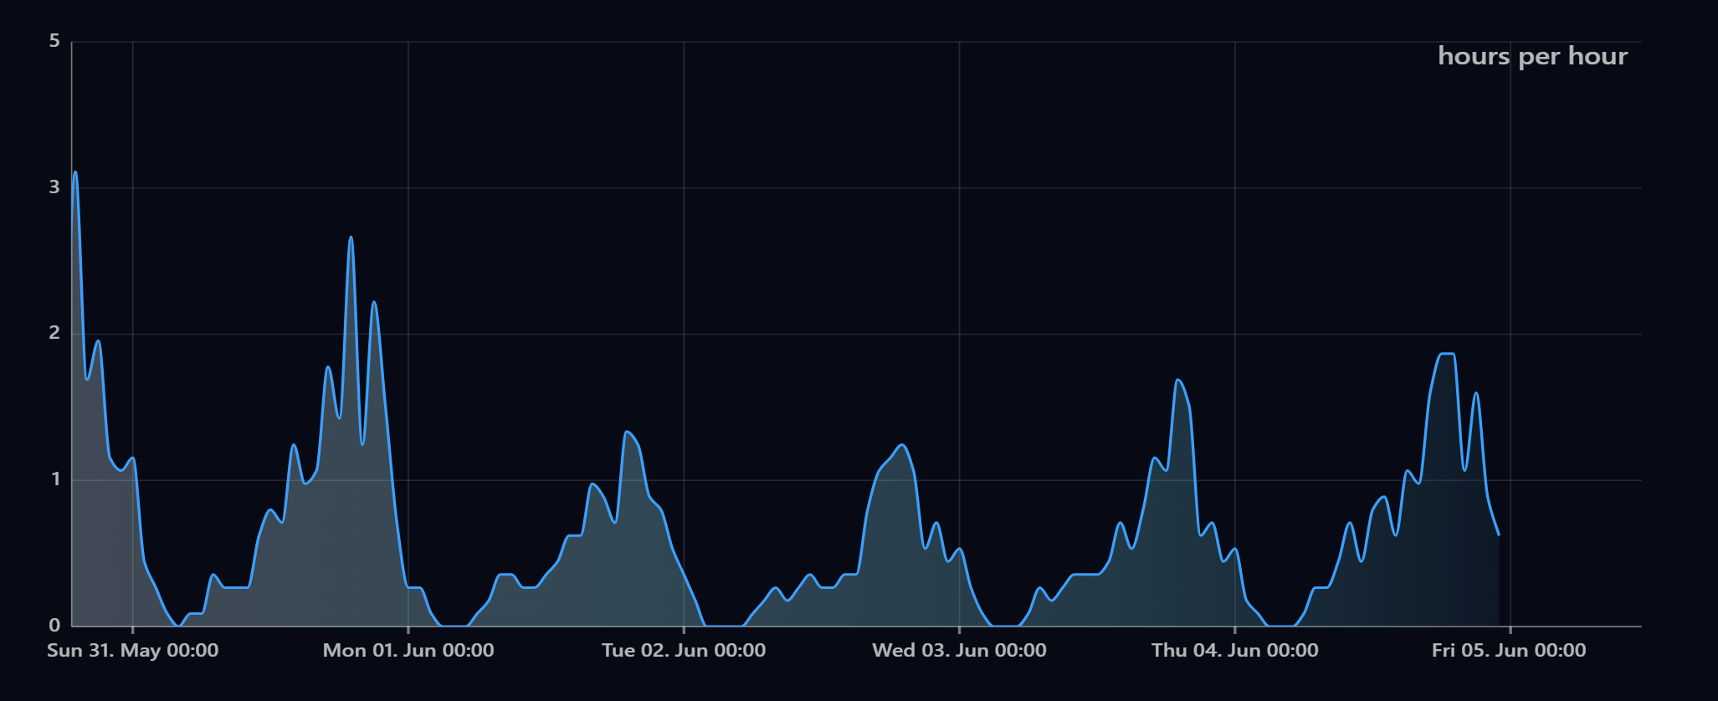Click the y-axis value 1
The height and width of the screenshot is (701, 1718).
[x=55, y=479]
